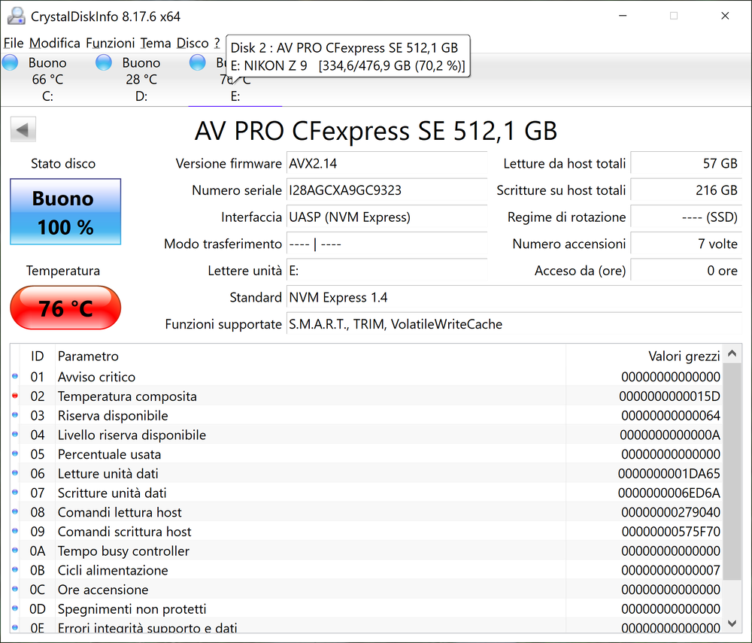
Task: Open the ? help menu
Action: pos(217,43)
